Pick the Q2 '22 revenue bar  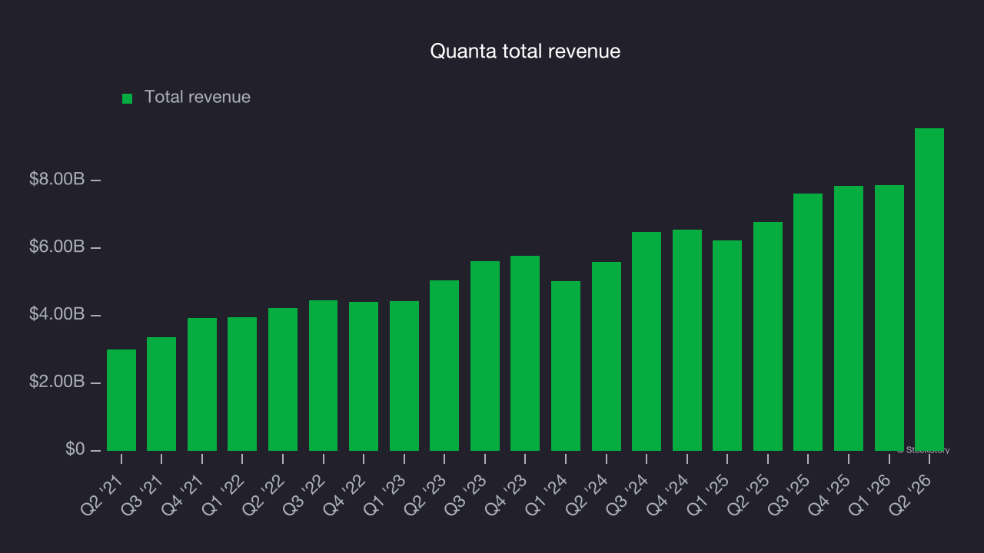click(283, 379)
